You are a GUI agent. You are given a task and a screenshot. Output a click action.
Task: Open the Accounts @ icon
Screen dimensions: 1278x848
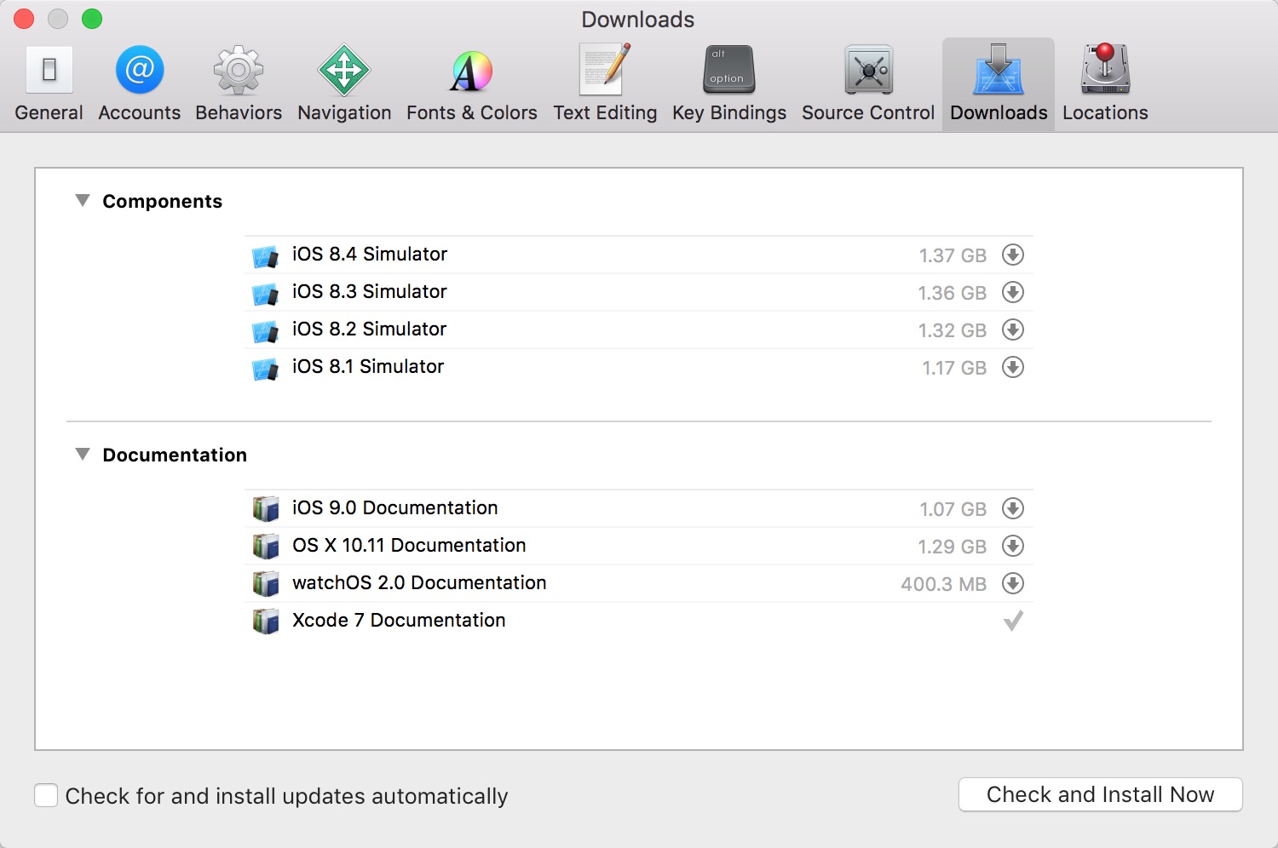pos(140,70)
